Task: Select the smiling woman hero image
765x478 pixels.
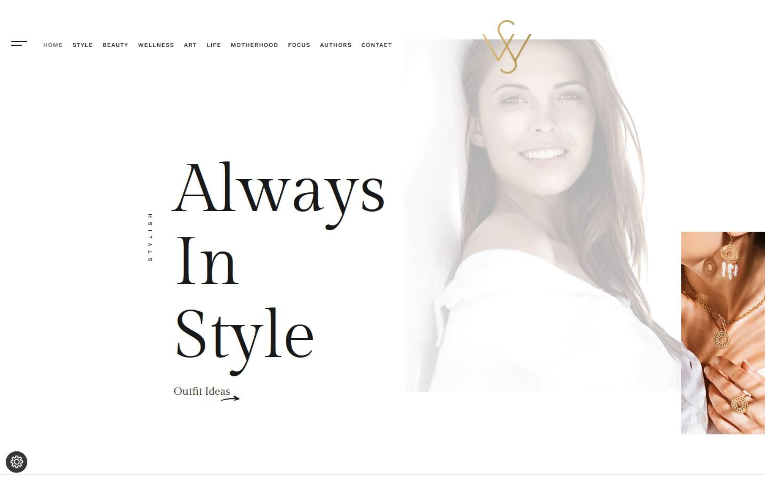Action: [543, 215]
